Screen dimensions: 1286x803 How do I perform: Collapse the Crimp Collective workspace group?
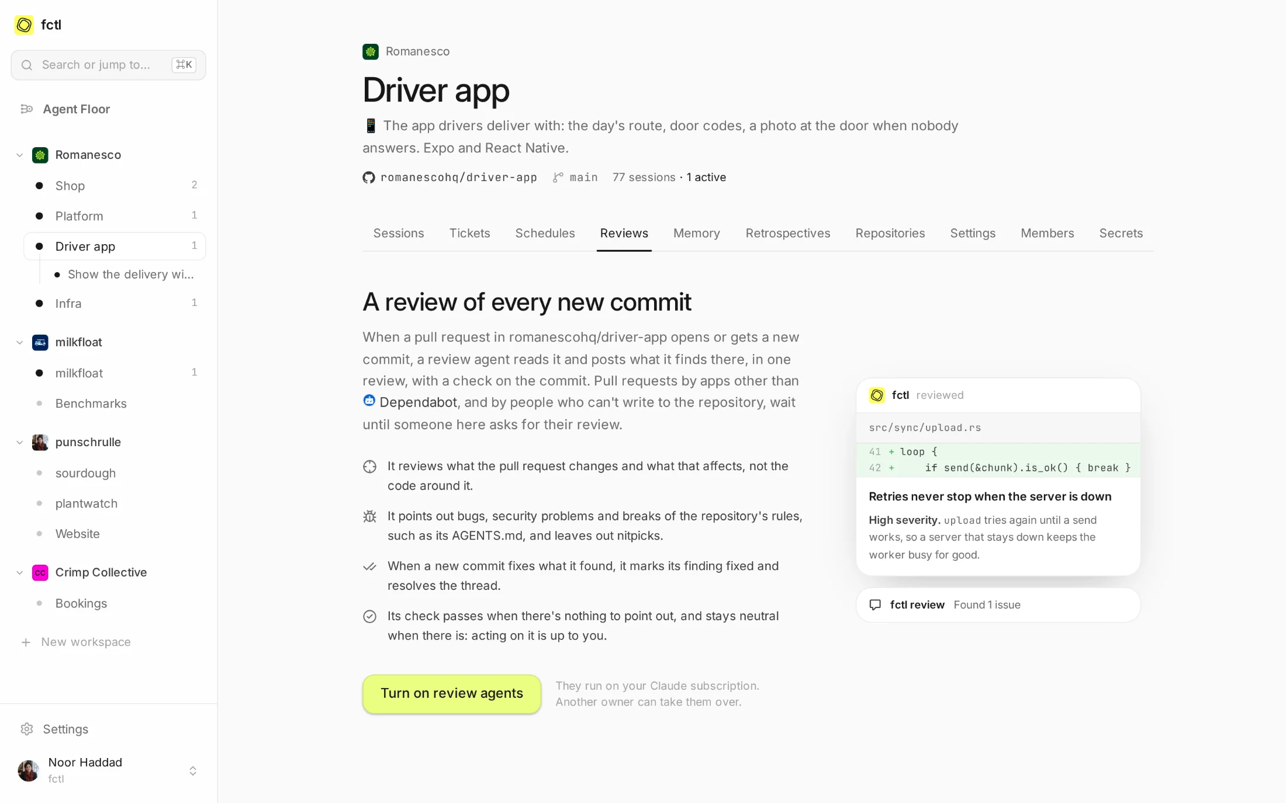click(19, 572)
